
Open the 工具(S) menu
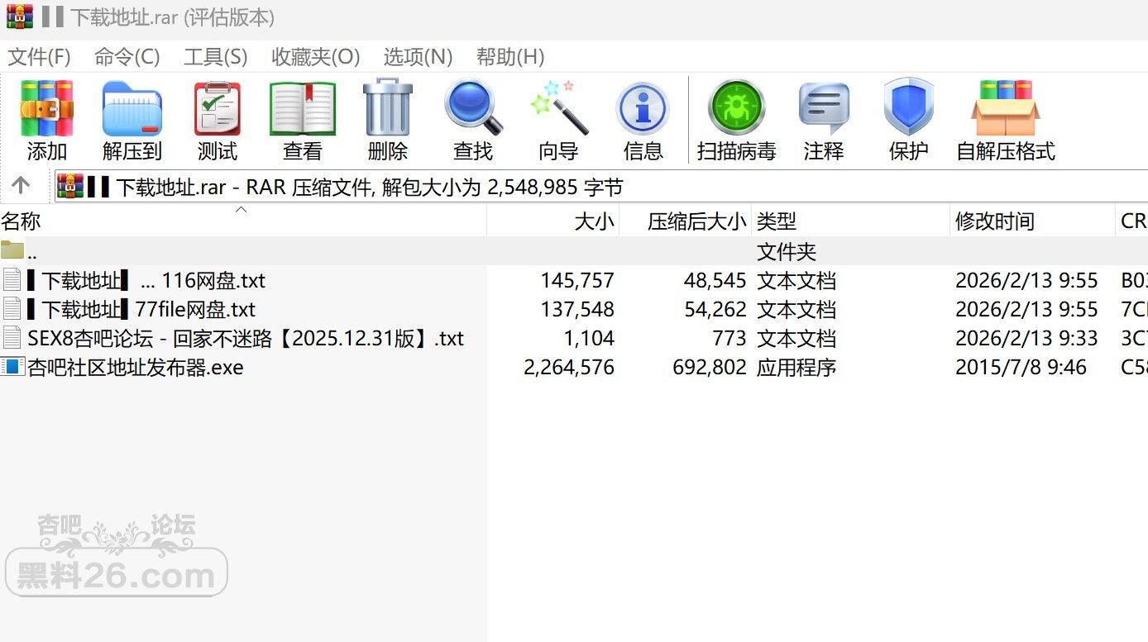(x=215, y=57)
